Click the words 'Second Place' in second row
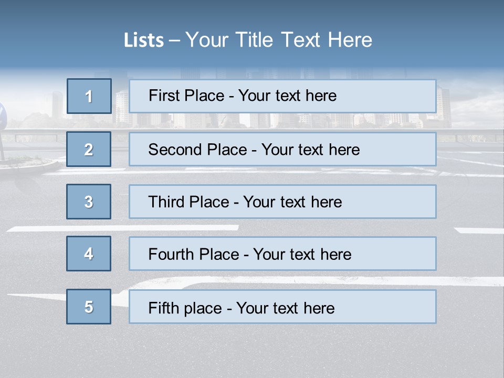This screenshot has width=504, height=378. click(x=198, y=150)
